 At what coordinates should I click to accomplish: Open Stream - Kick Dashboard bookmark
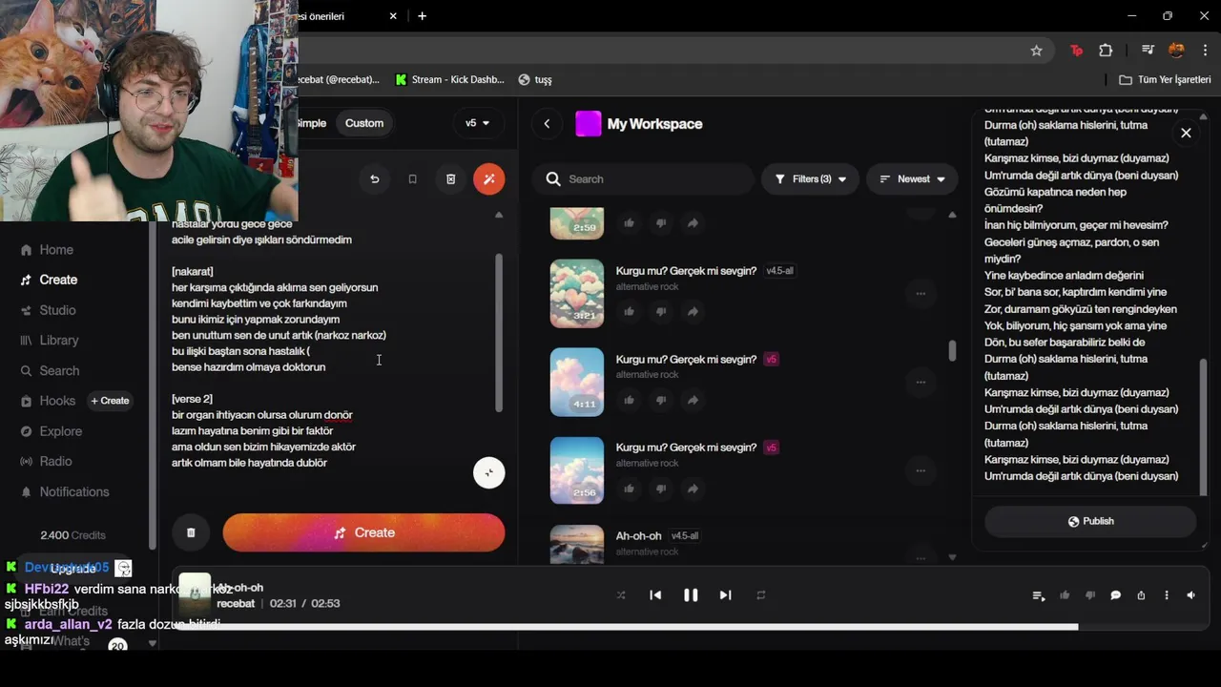point(449,80)
